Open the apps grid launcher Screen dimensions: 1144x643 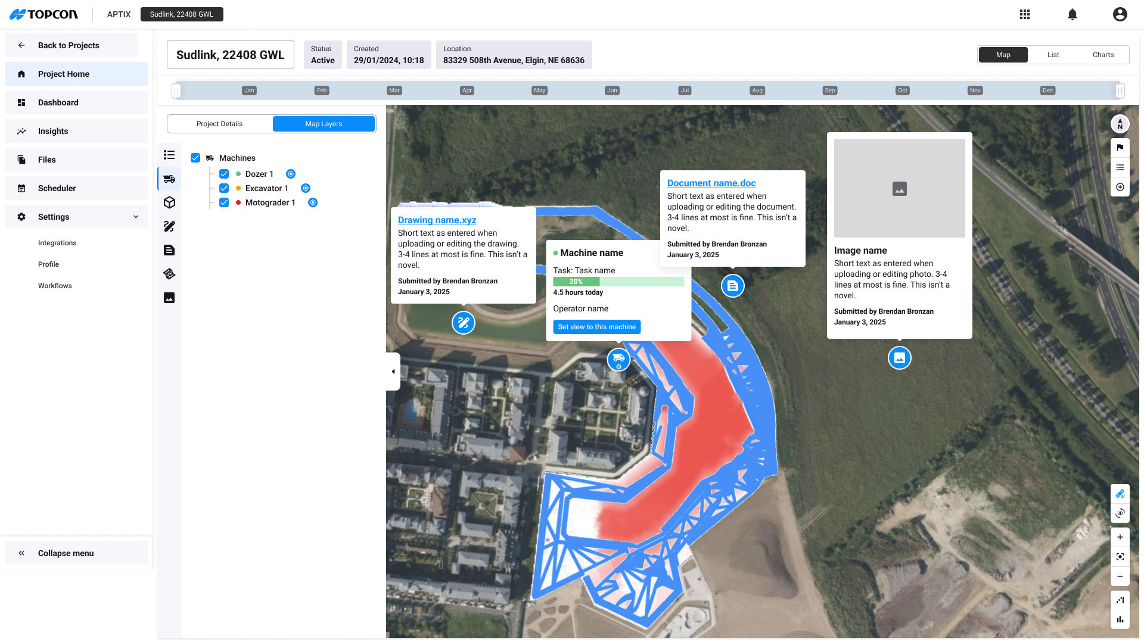click(x=1025, y=14)
